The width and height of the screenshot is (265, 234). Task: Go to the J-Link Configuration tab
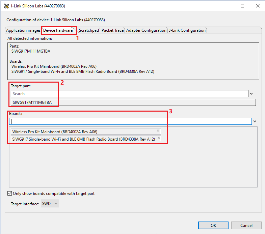tap(187, 30)
